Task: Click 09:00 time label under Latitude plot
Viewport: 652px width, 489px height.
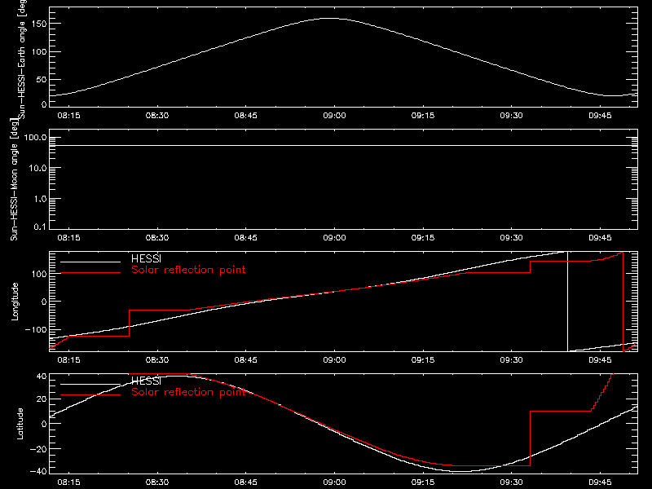Action: click(334, 482)
